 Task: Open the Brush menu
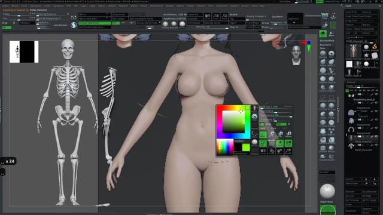(x=14, y=6)
